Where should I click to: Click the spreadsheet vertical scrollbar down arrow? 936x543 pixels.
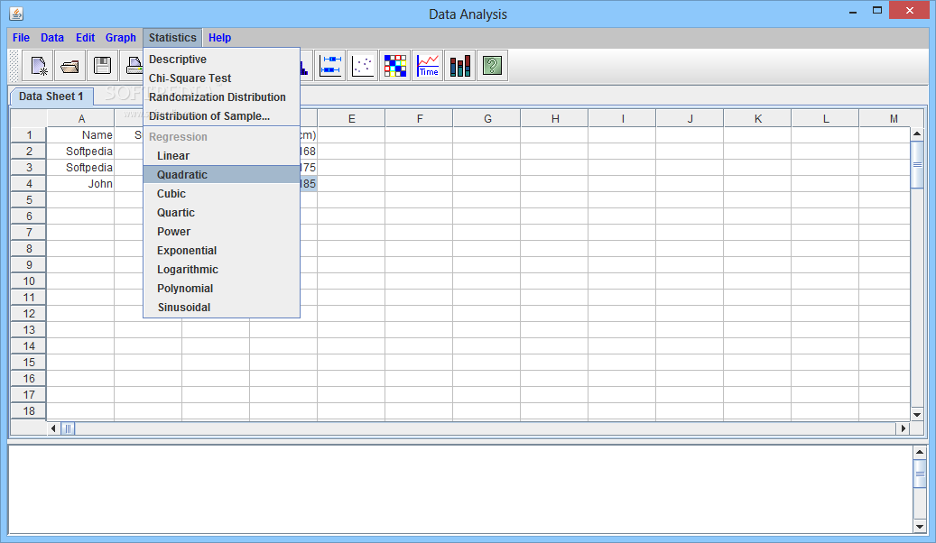[x=917, y=415]
